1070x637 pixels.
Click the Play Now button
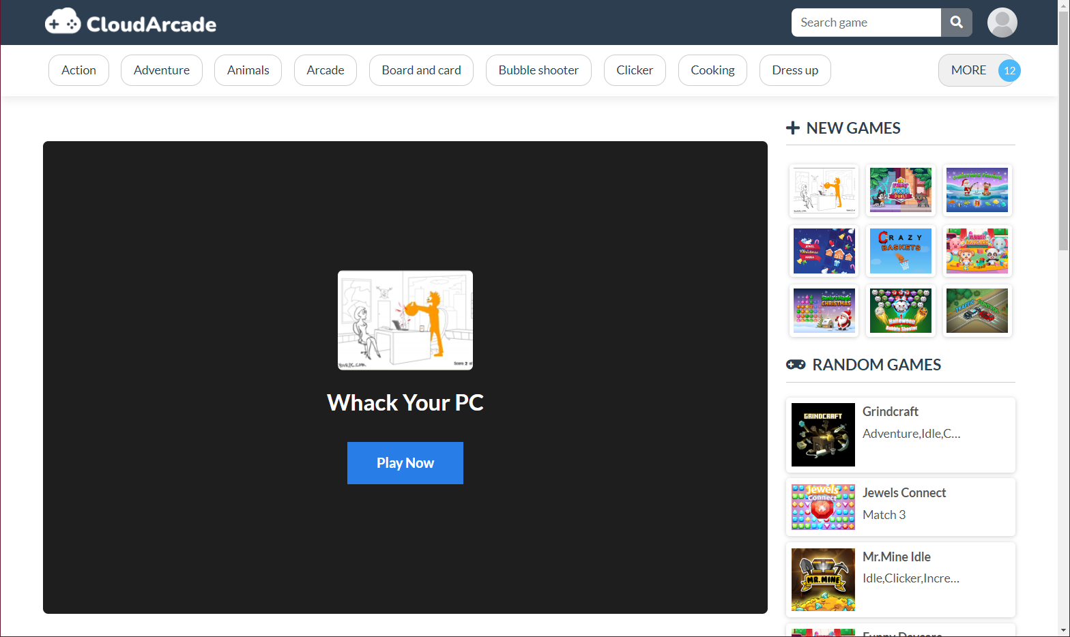coord(405,463)
